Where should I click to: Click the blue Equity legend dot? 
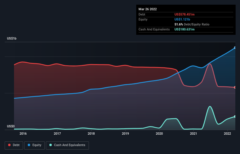coord(29,145)
